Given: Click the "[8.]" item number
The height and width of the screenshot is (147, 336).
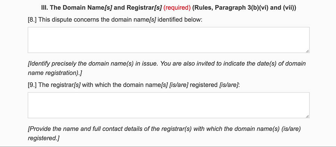Looking at the screenshot, I should 32,20.
